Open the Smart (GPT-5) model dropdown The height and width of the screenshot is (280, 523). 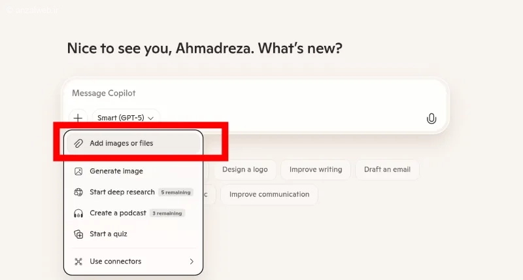pyautogui.click(x=126, y=118)
